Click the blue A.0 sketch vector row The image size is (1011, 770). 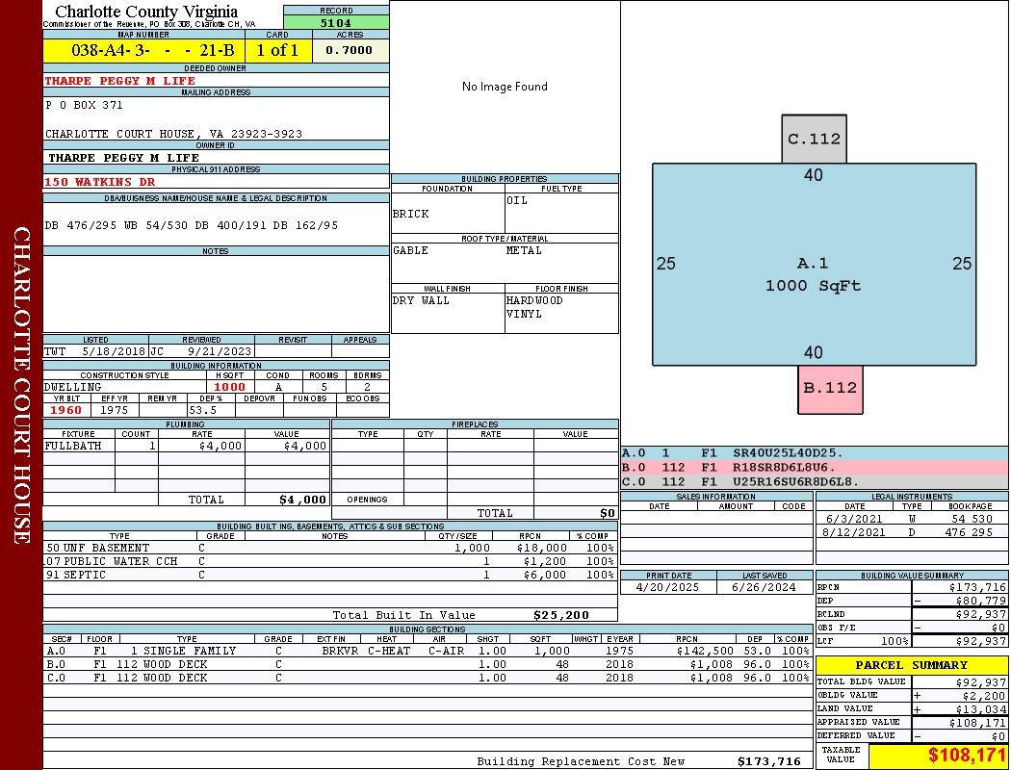pos(815,453)
